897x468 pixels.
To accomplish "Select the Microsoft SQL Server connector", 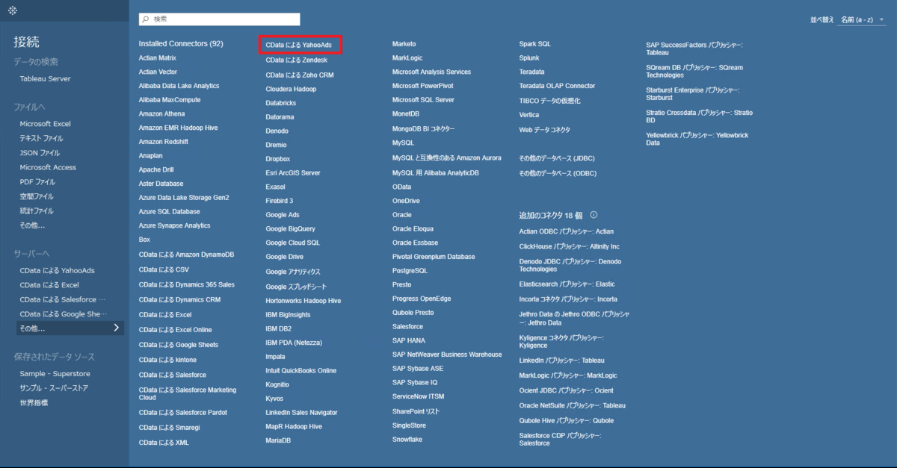I will coord(423,100).
